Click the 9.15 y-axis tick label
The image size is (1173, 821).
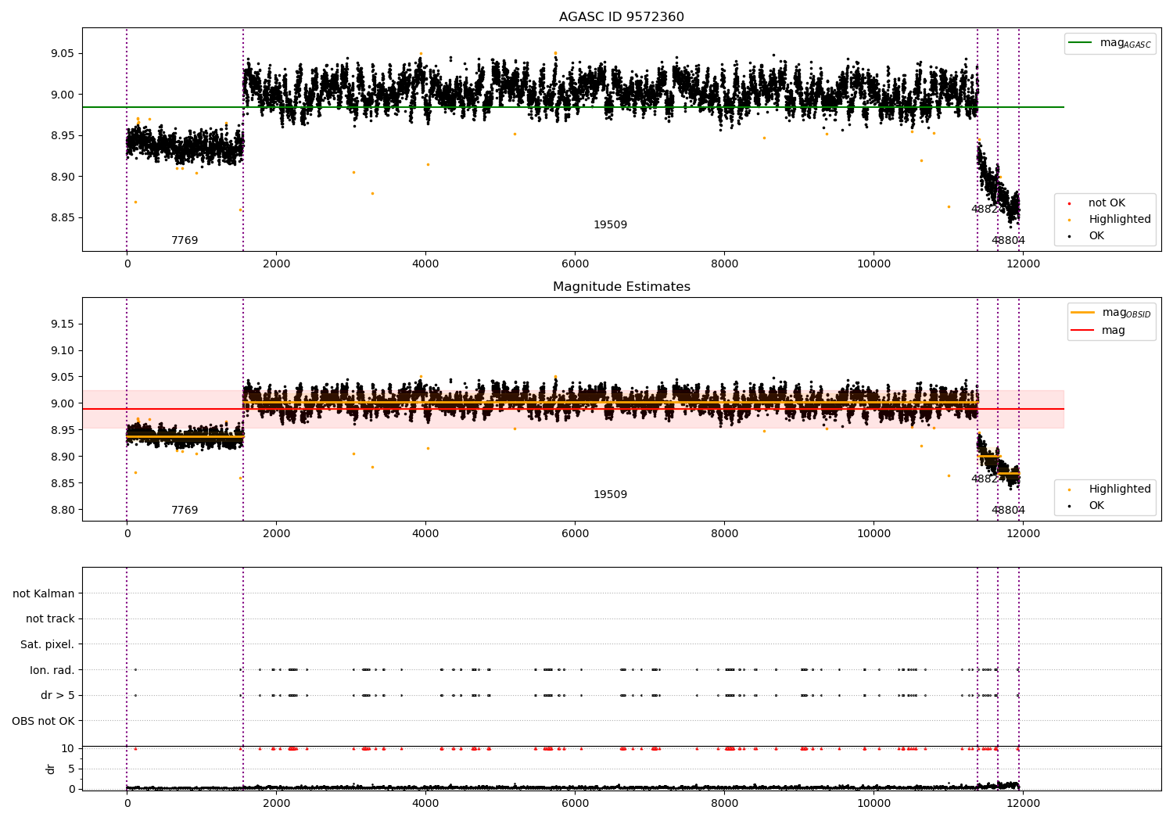pyautogui.click(x=61, y=324)
